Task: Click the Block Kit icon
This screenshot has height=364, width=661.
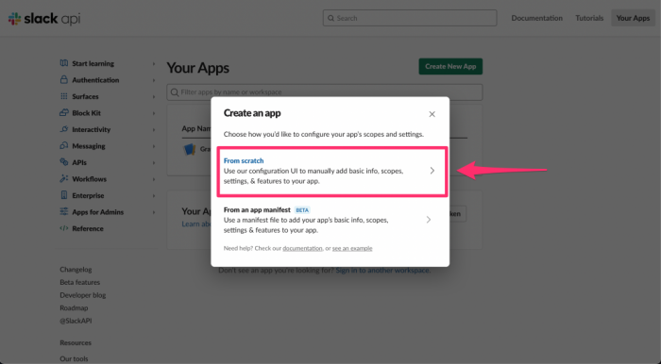Action: [63, 113]
